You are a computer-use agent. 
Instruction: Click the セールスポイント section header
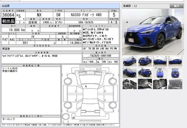[101, 26]
